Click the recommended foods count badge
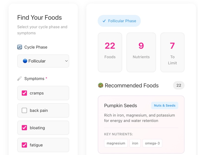198x155 pixels. tap(179, 85)
